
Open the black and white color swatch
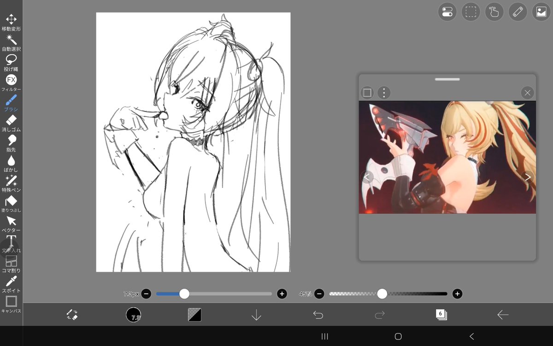coord(194,315)
